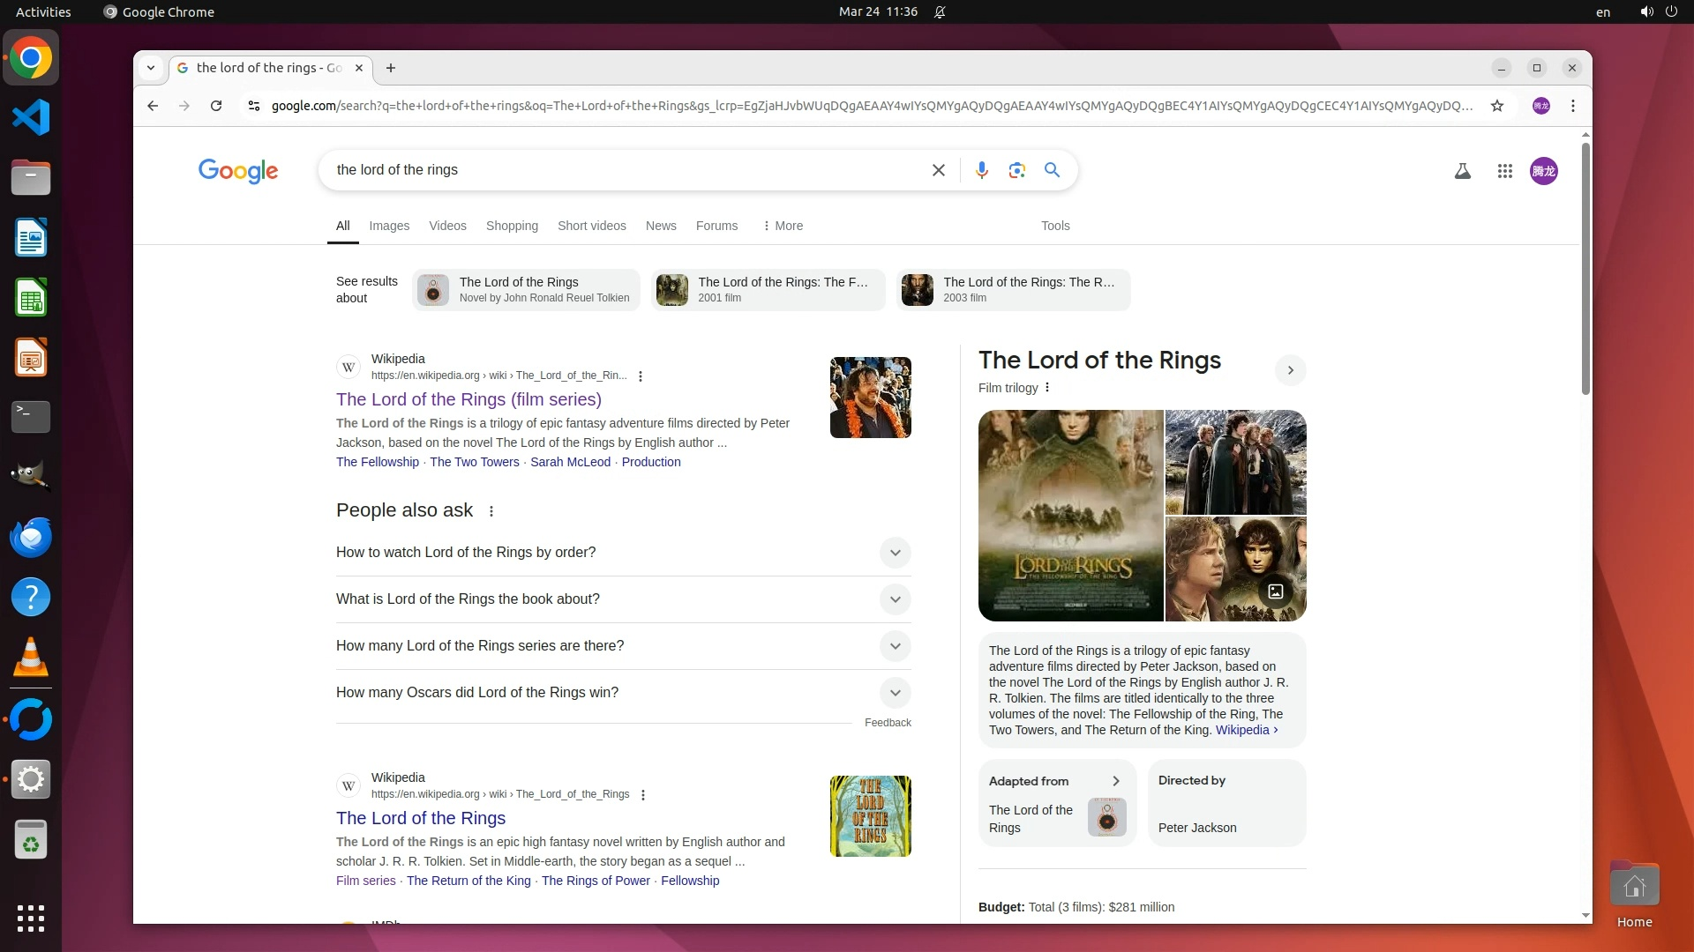Switch to the Images tab

tap(389, 226)
